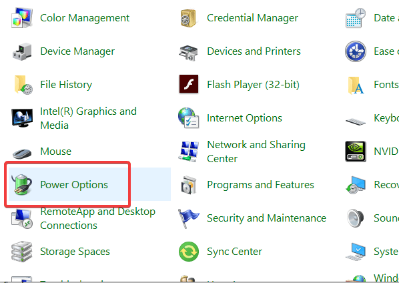Open the Sound speaker icon
Screen dimensions: 399x283
356,218
